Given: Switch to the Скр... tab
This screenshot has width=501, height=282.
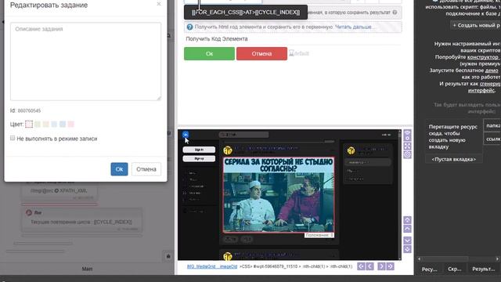Looking at the screenshot, I should point(454,269).
